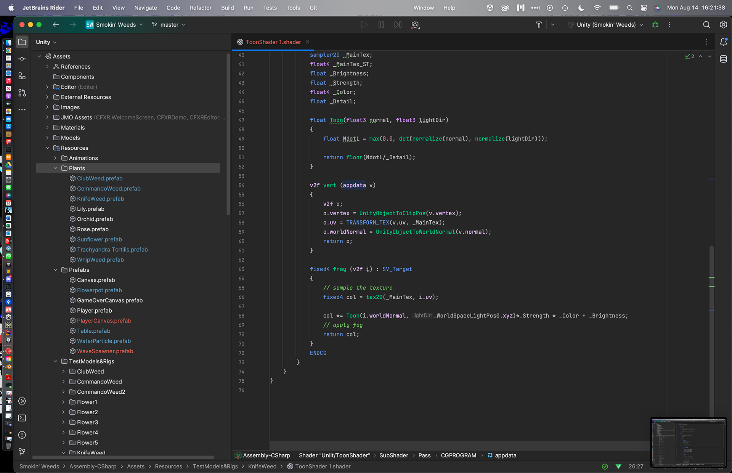Open the Tests menu
732x473 pixels.
click(270, 8)
